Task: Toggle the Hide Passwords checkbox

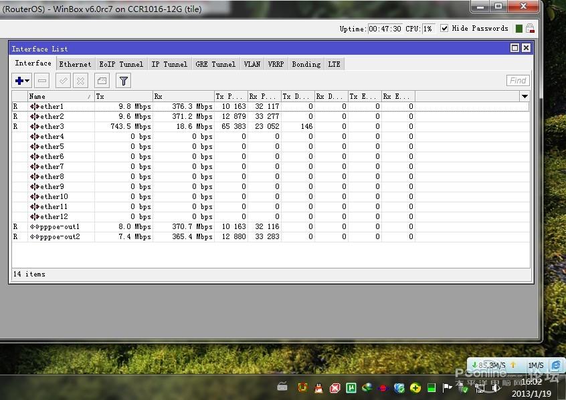Action: pos(444,28)
